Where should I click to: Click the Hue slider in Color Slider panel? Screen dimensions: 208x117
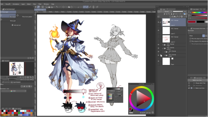(x=199, y=12)
